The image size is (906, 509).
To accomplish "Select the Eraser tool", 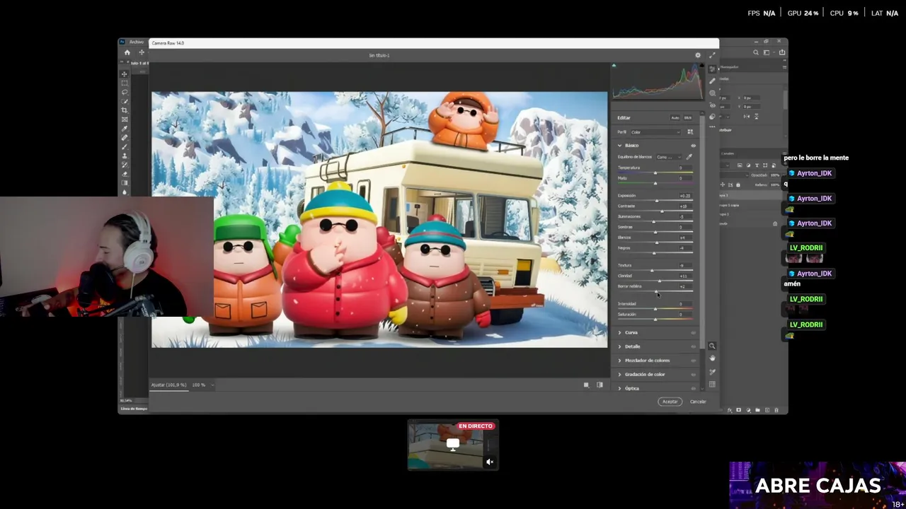I will [125, 174].
